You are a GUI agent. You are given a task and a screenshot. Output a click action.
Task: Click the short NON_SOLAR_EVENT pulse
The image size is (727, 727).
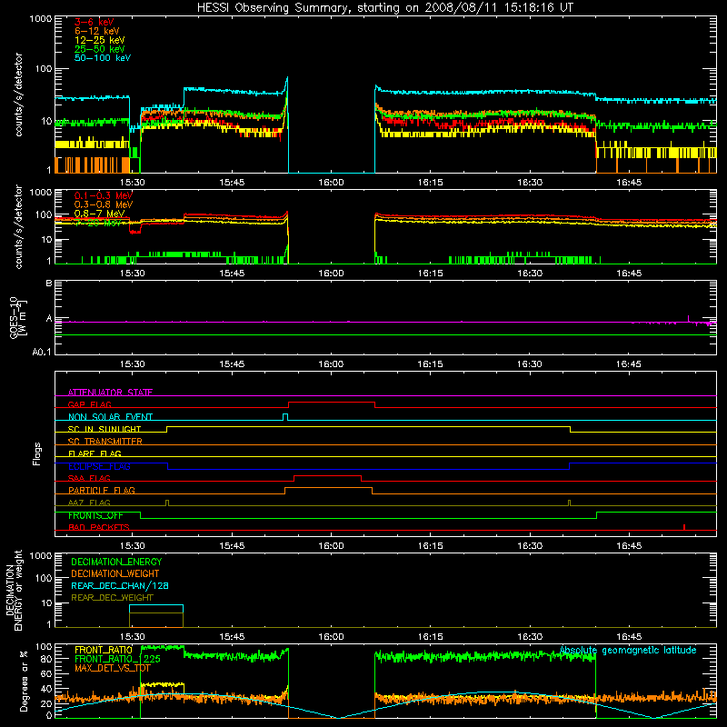click(x=285, y=417)
